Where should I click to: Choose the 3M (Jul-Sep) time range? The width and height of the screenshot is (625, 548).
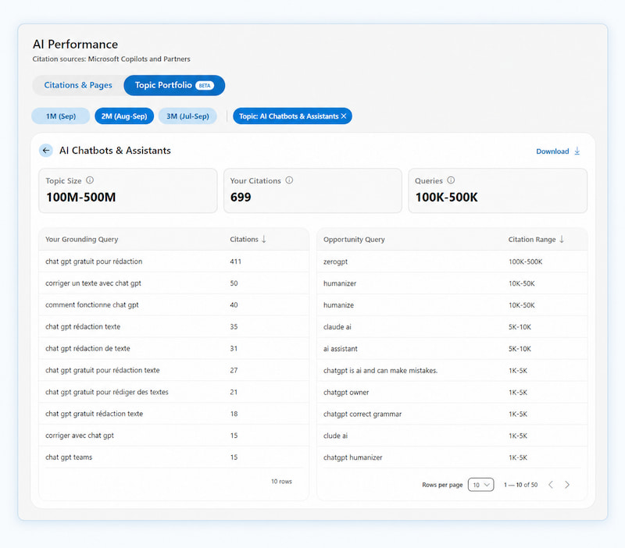point(187,116)
